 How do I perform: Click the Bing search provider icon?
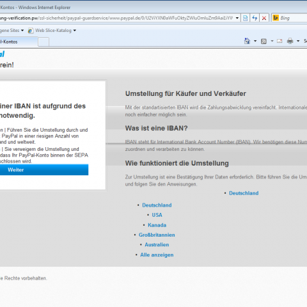point(276,18)
